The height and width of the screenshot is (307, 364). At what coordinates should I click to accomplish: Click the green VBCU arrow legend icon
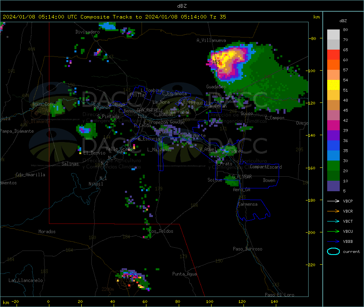[333, 231]
